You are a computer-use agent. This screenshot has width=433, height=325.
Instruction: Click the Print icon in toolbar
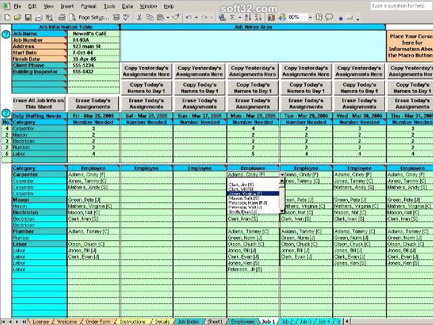point(62,18)
